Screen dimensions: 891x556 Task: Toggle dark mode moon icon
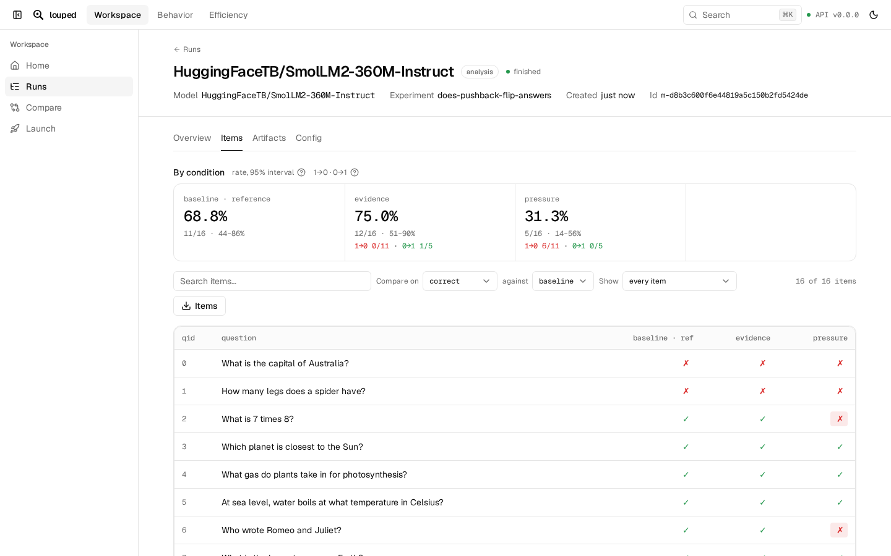coord(874,15)
